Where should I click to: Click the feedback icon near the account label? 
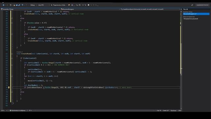click(192, 5)
